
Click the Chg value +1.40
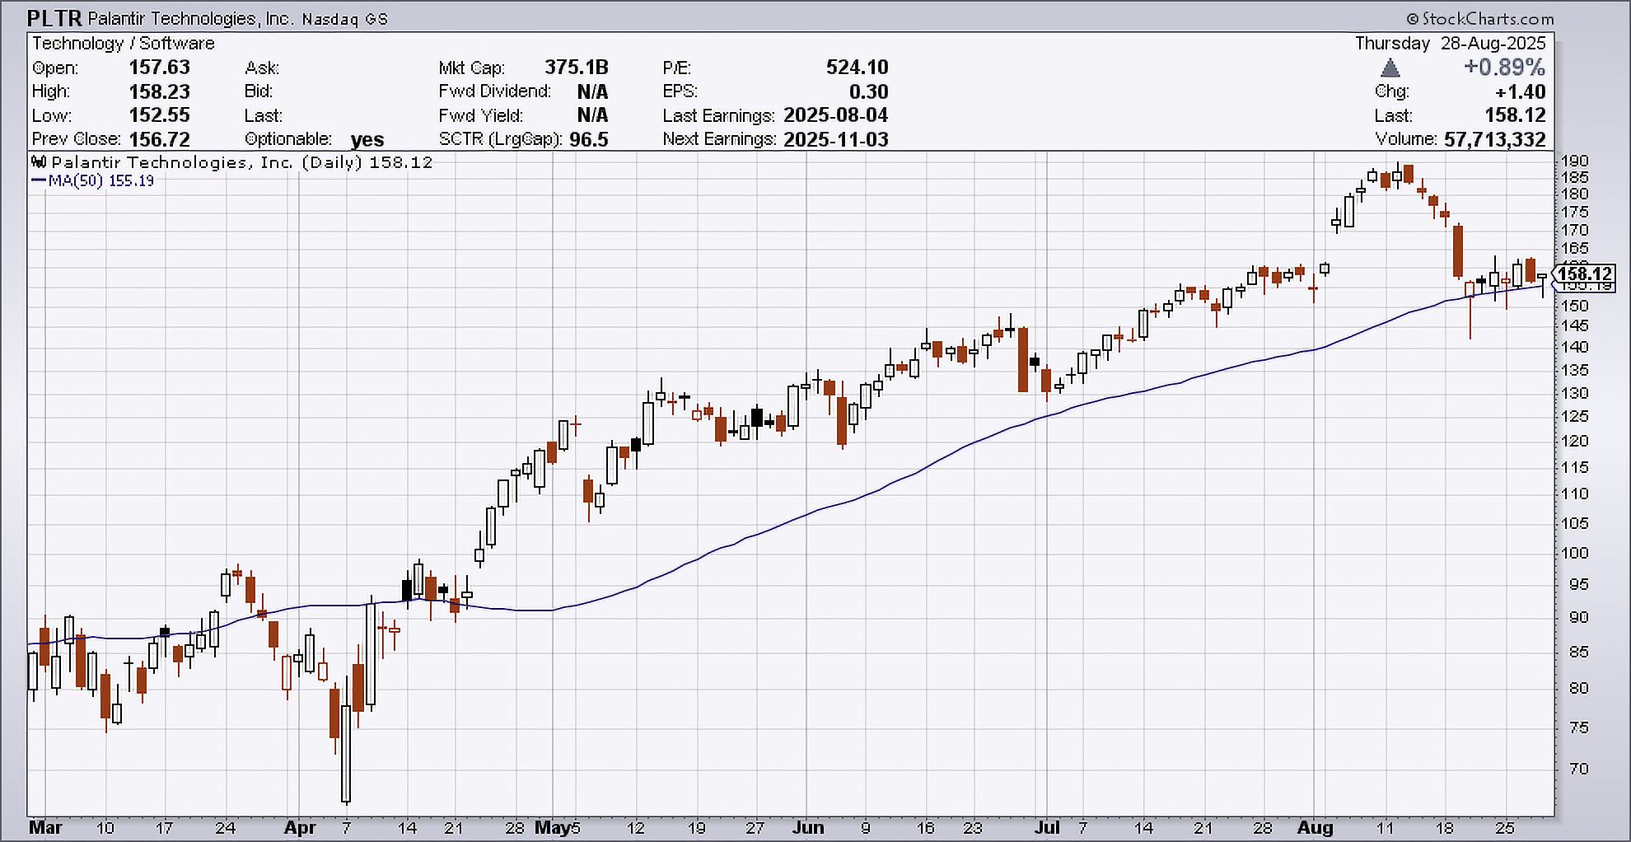(1521, 91)
